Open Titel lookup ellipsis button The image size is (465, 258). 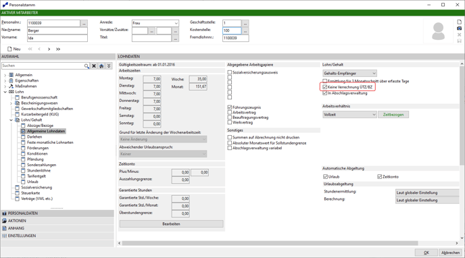pos(176,38)
